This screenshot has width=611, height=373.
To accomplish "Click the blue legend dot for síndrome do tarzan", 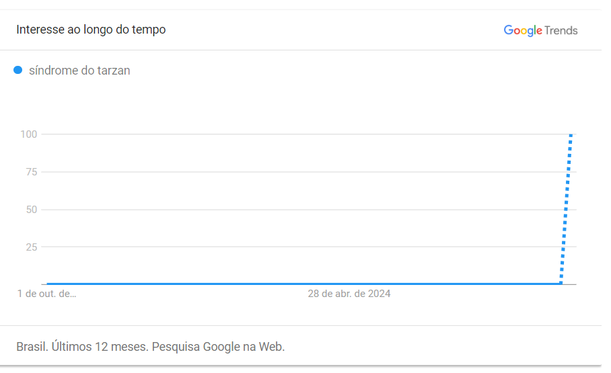I will (x=18, y=70).
